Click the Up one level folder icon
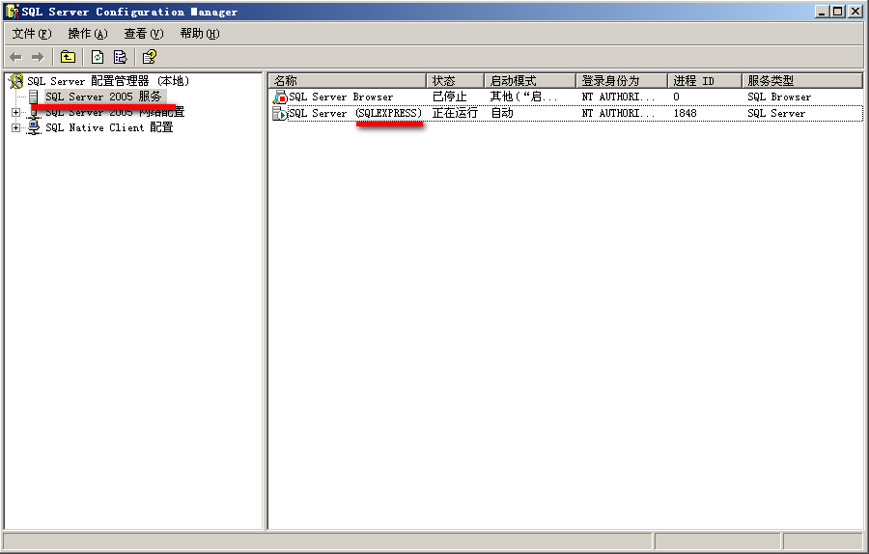This screenshot has width=869, height=554. tap(69, 57)
